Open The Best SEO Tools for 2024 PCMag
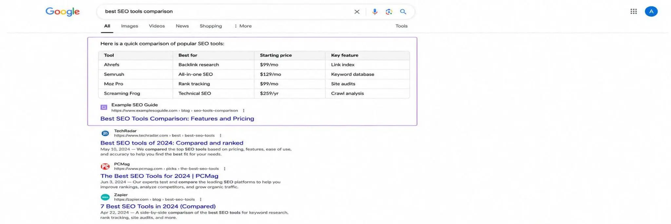The height and width of the screenshot is (224, 671). 159,176
